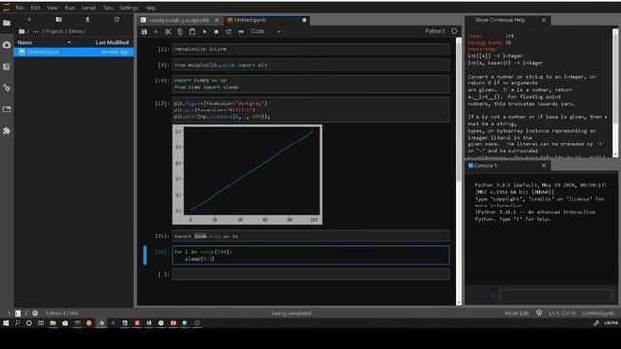Image resolution: width=621 pixels, height=349 pixels.
Task: Click the line plot output image
Action: [247, 174]
